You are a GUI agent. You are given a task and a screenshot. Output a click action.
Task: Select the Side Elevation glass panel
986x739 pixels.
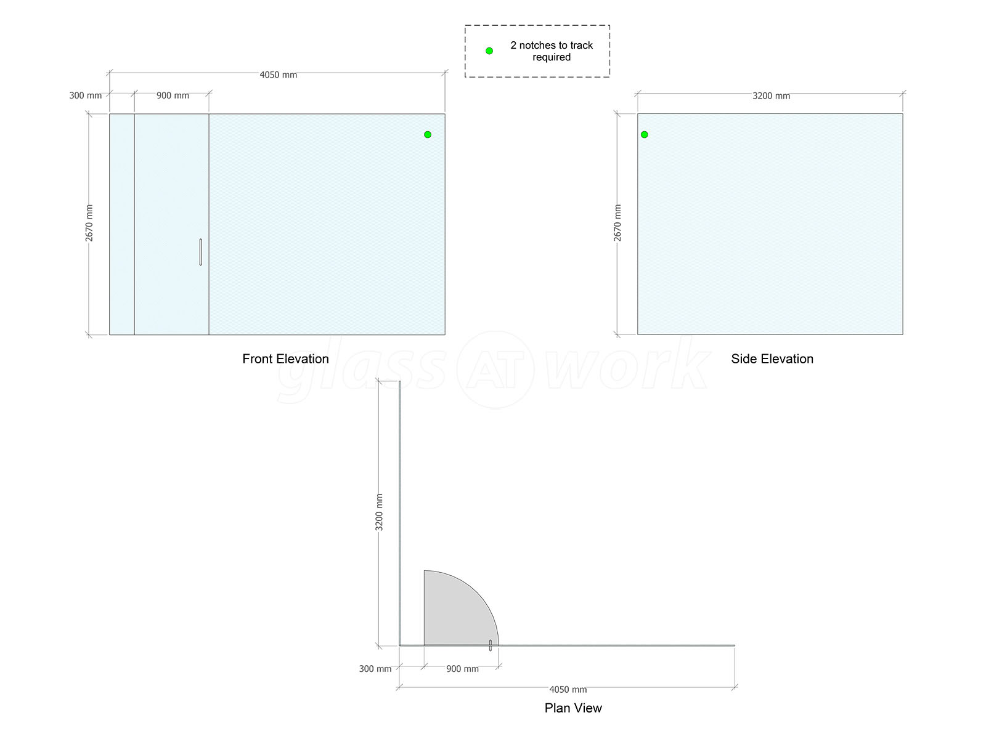[770, 224]
